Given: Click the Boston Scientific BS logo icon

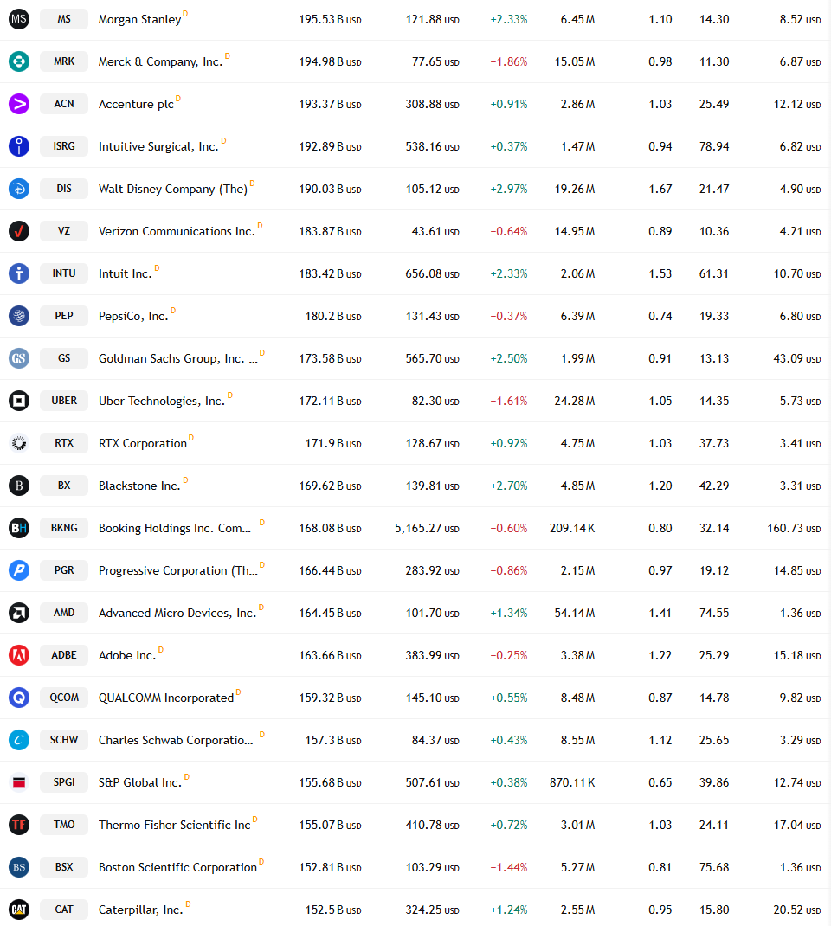Looking at the screenshot, I should coord(19,867).
